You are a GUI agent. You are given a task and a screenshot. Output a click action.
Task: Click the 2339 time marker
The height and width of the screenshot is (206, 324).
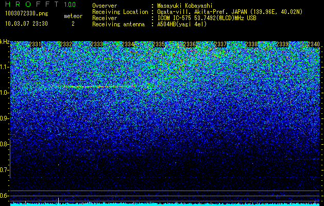[282, 44]
